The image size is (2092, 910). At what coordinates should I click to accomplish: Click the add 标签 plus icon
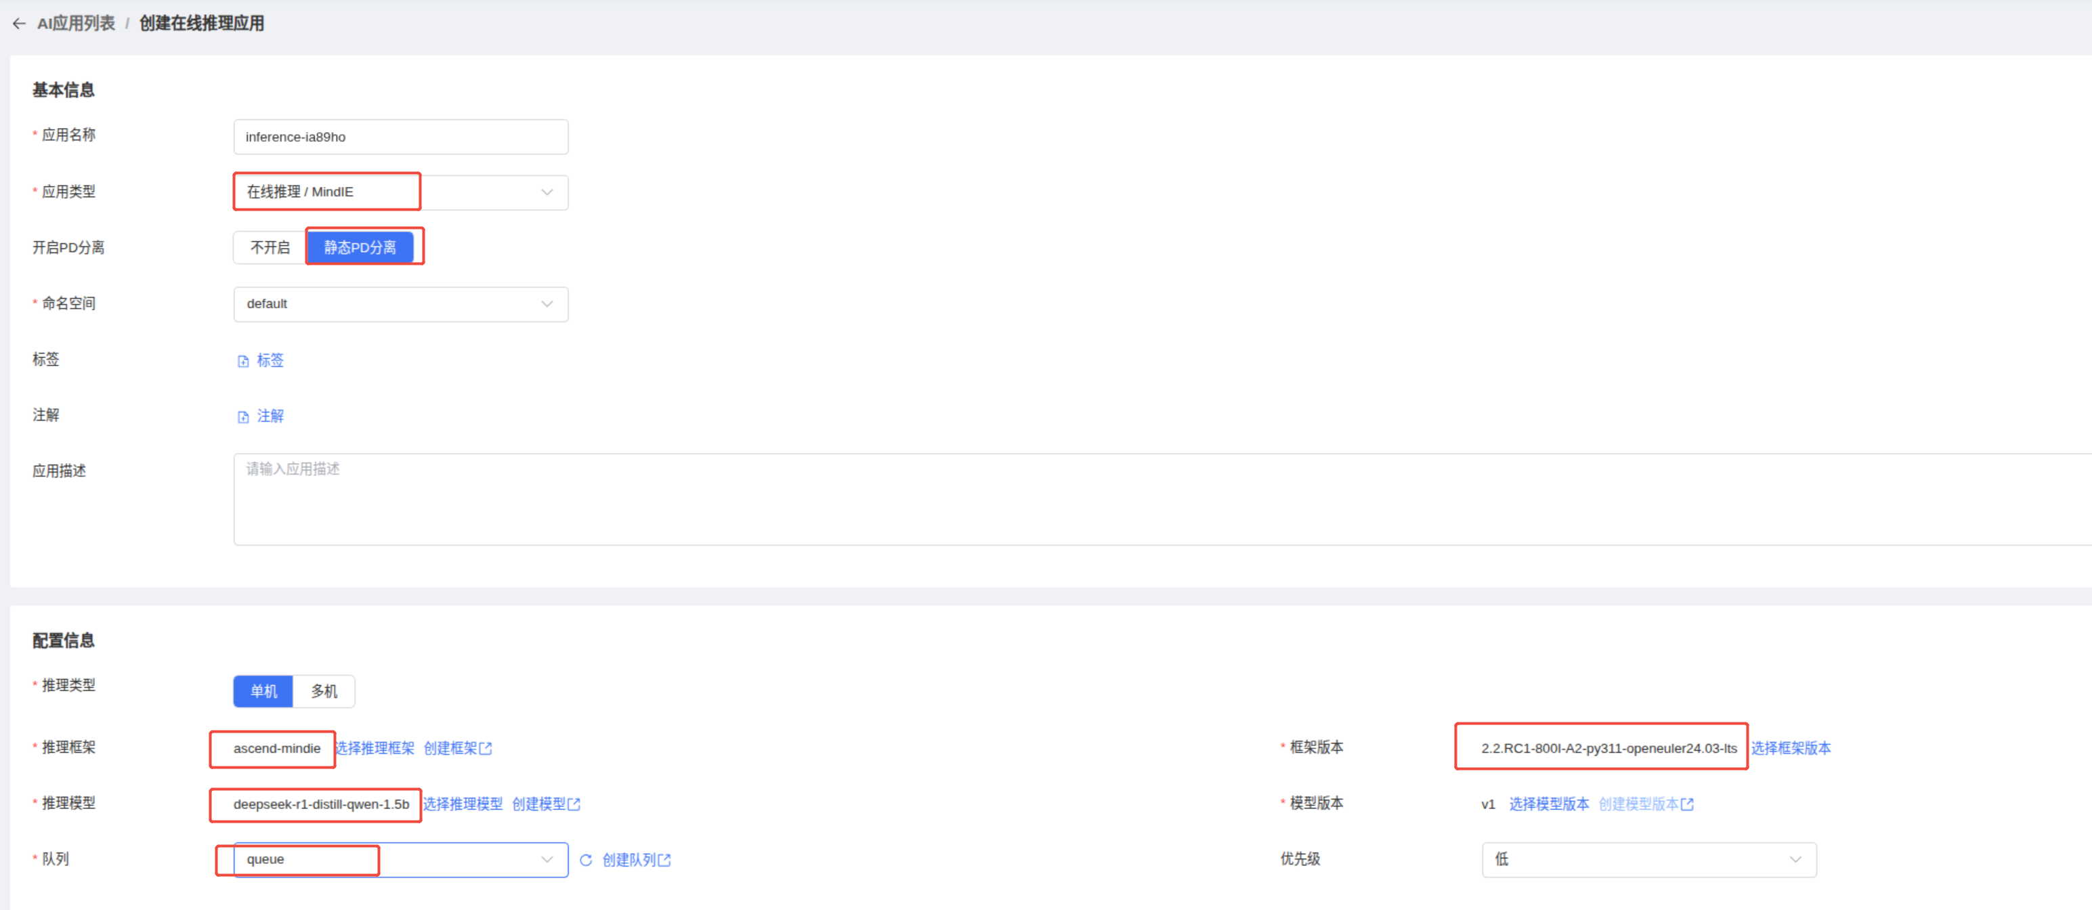coord(243,362)
